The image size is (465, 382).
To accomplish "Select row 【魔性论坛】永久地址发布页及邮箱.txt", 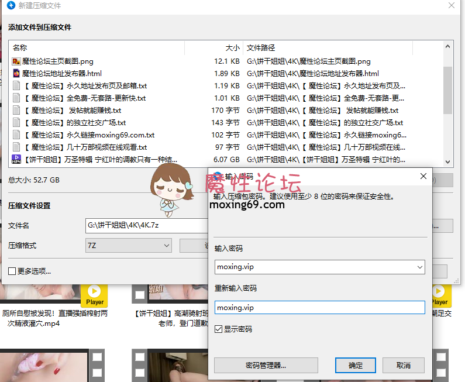I will 227,86.
